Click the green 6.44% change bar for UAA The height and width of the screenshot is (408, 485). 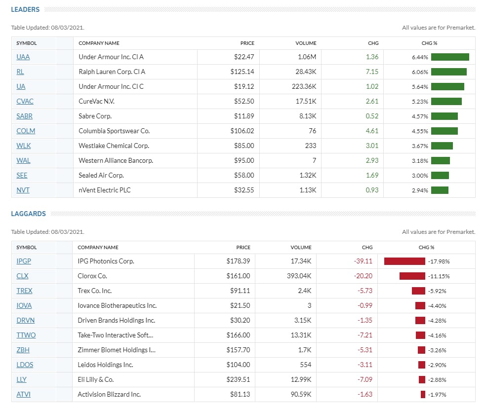450,57
